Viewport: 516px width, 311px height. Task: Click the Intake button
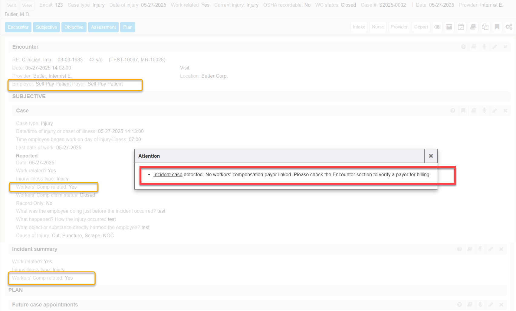[359, 27]
